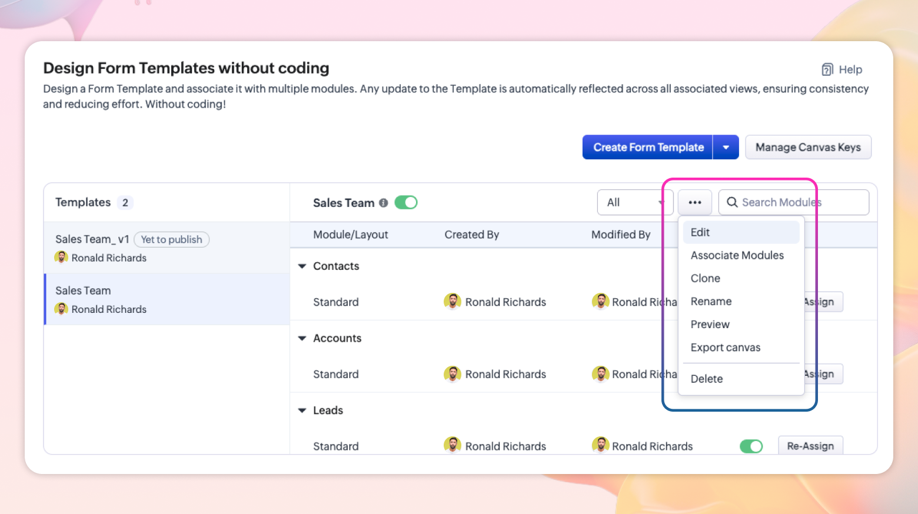This screenshot has height=514, width=918.
Task: Choose Clone from the options menu
Action: click(x=741, y=278)
